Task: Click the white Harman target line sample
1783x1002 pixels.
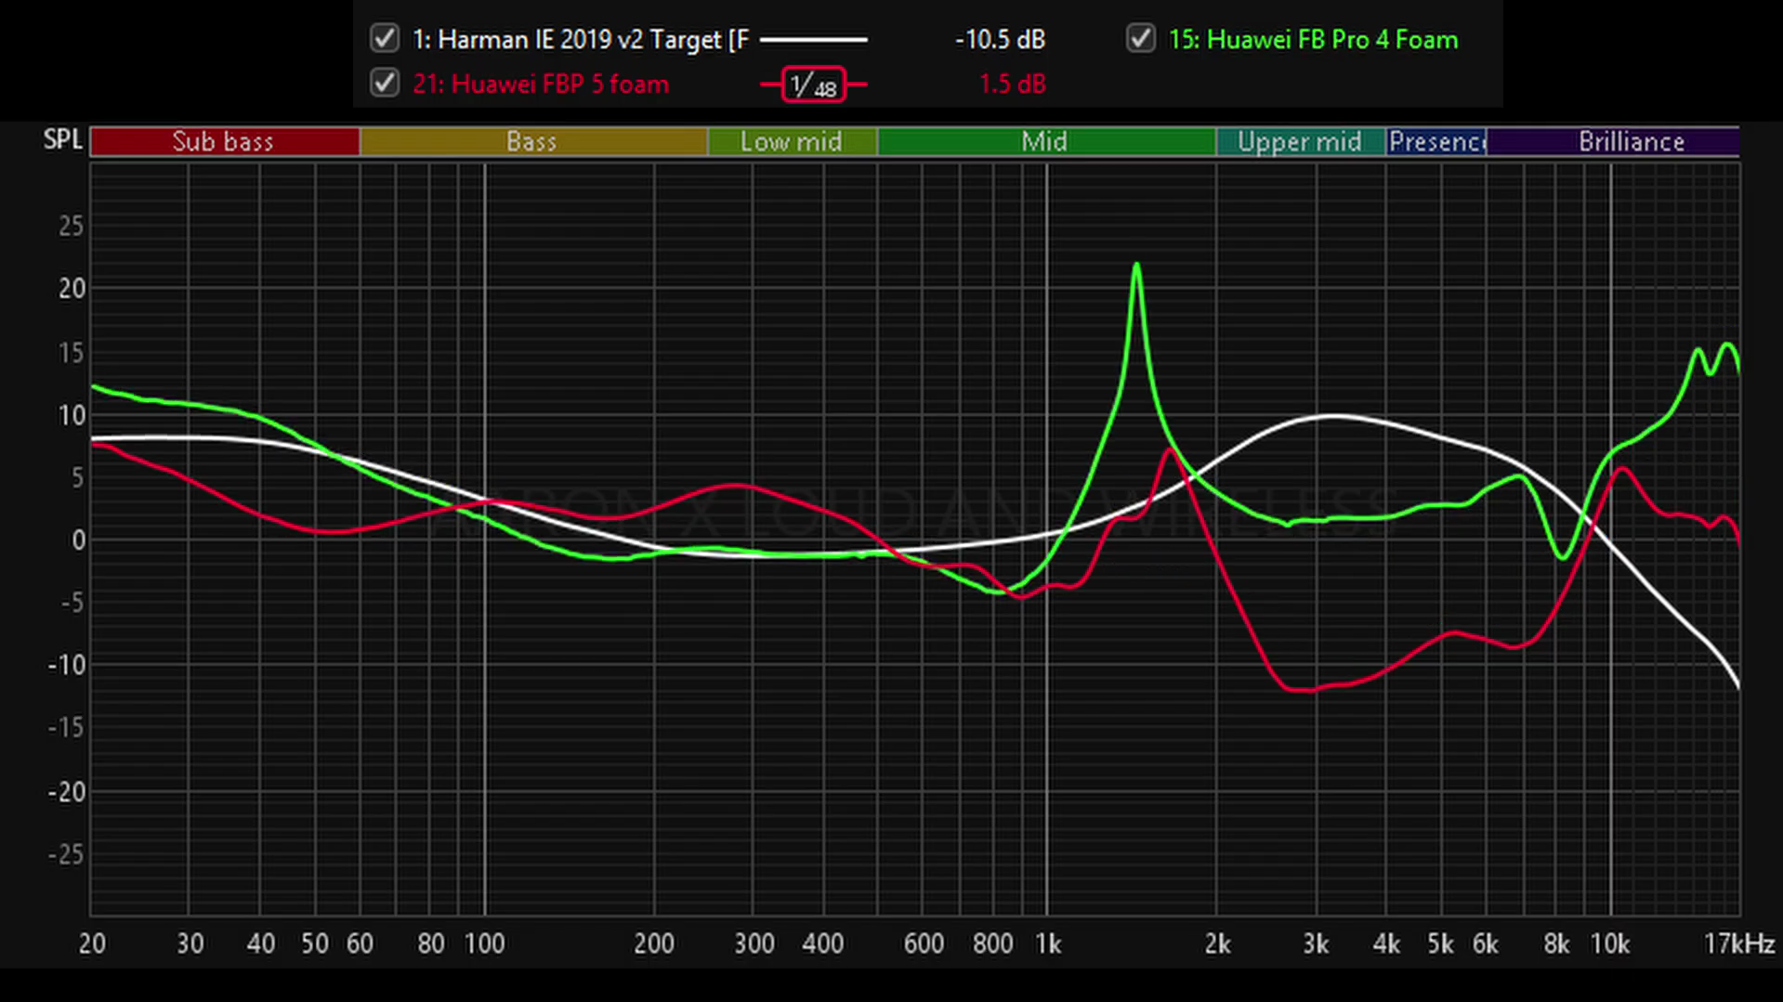Action: [814, 40]
